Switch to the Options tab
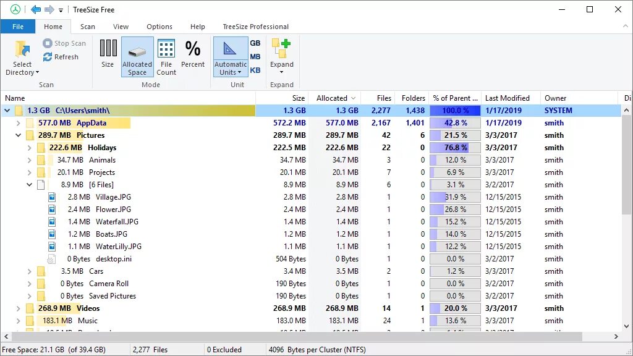This screenshot has height=356, width=633. (159, 27)
